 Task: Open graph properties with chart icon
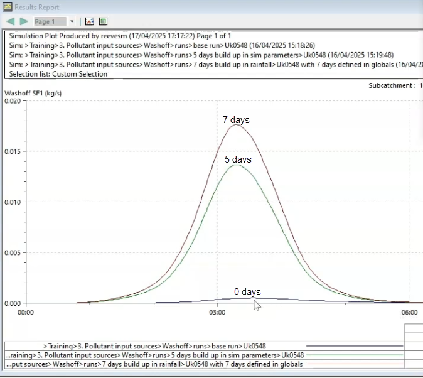click(89, 21)
